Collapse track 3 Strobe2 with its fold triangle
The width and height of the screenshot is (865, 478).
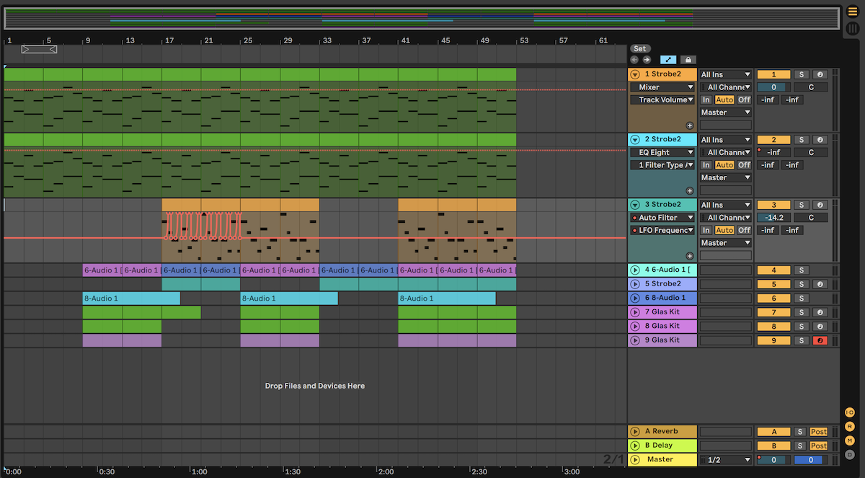[635, 205]
